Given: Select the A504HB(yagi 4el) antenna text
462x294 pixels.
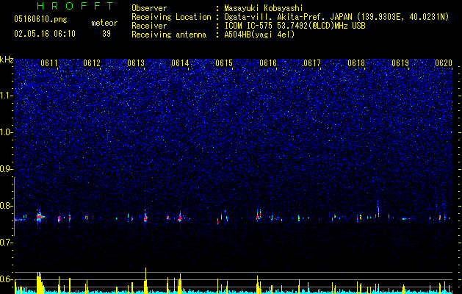Looking at the screenshot, I should 259,35.
